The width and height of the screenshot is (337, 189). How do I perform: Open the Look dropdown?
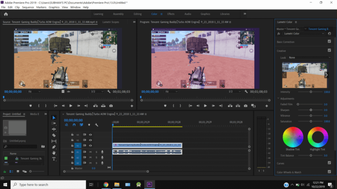[x=310, y=58]
